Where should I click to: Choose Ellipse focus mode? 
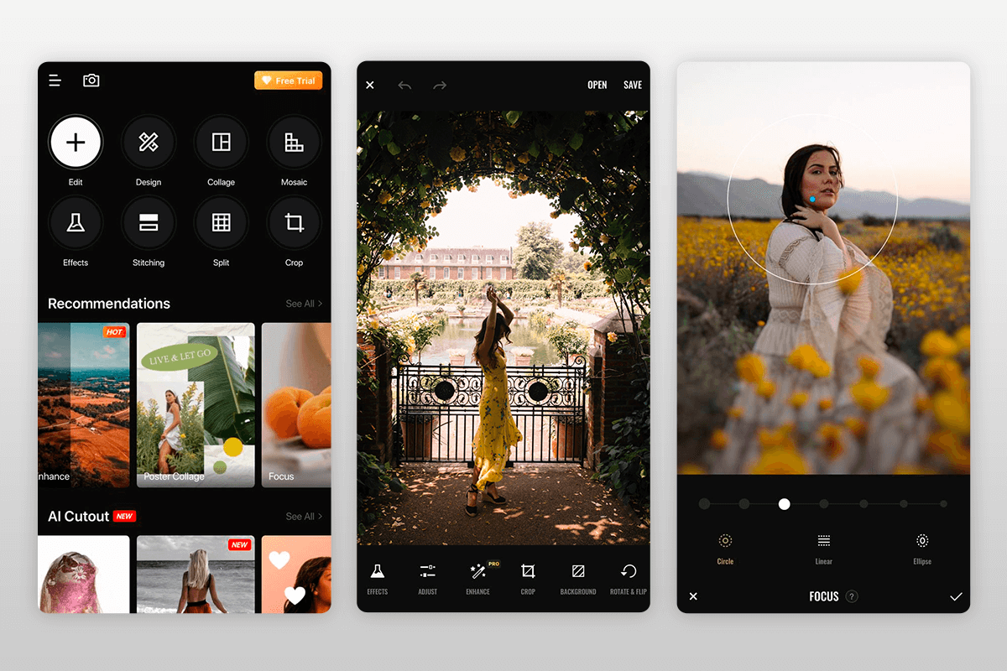click(922, 541)
